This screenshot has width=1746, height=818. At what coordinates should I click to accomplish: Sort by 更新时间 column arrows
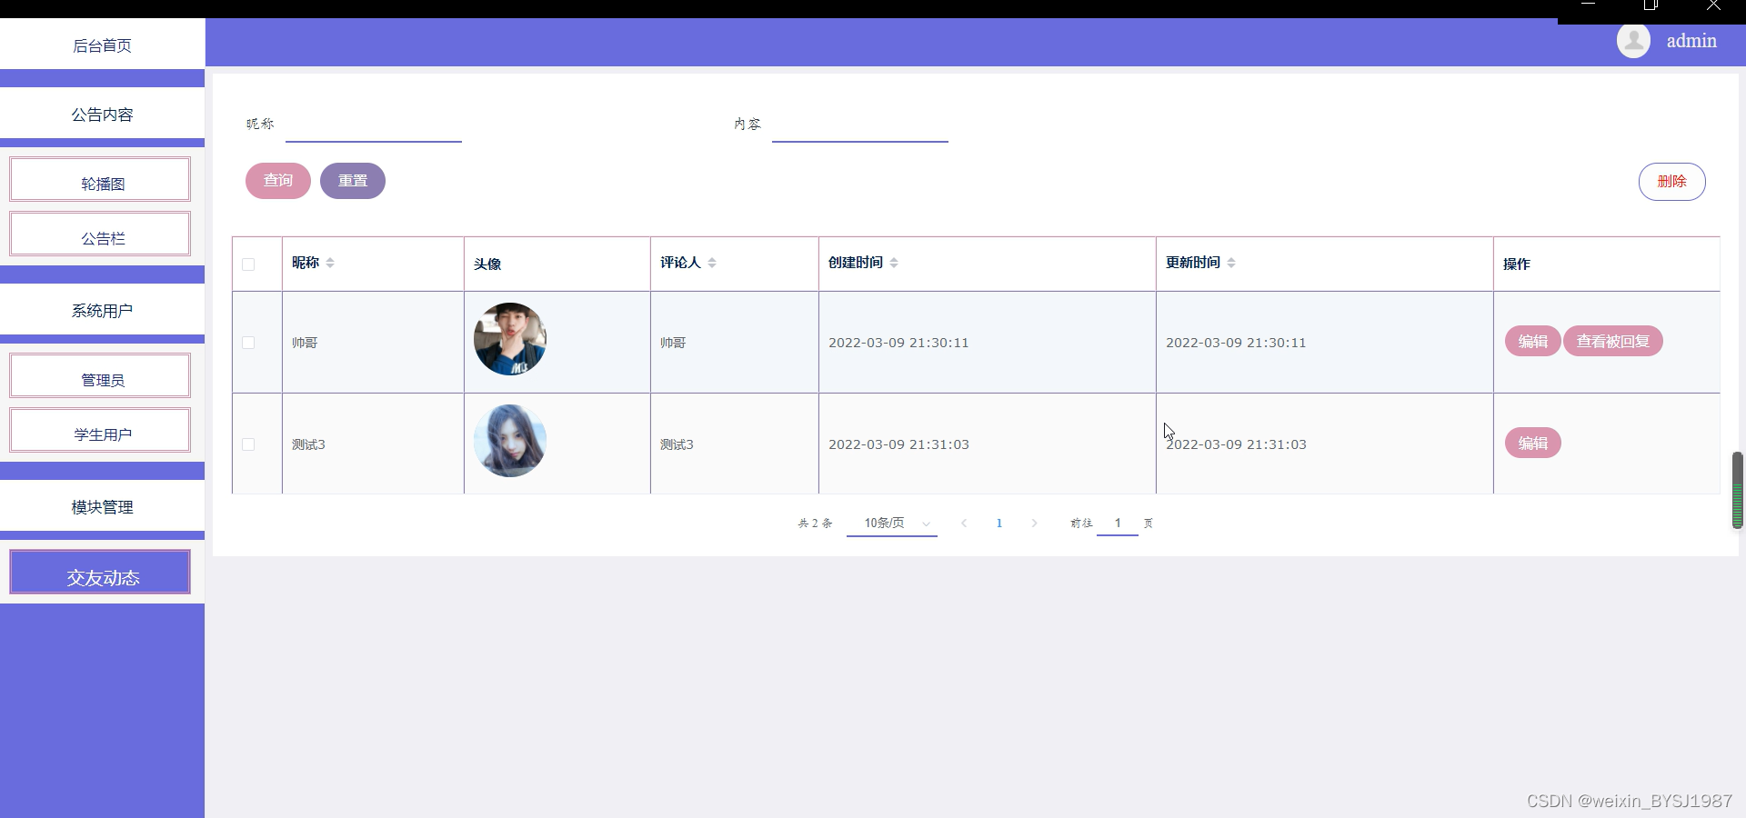coord(1231,263)
